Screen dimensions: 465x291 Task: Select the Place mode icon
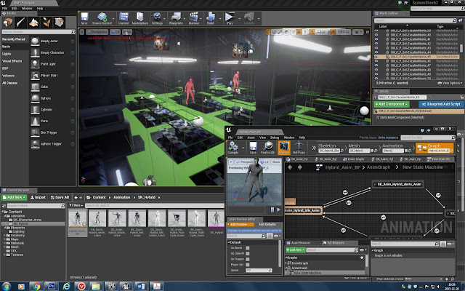point(8,23)
